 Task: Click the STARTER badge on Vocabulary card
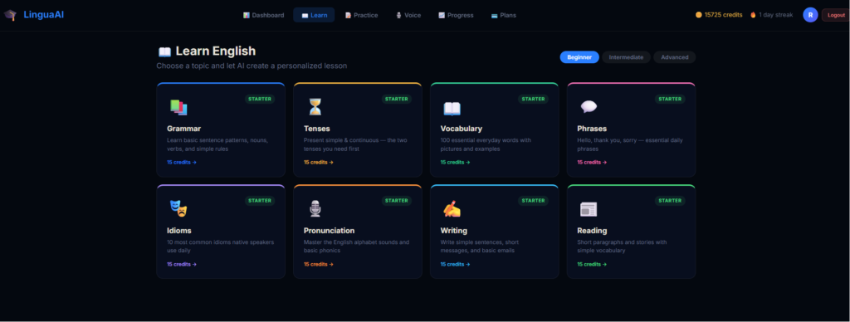[533, 100]
